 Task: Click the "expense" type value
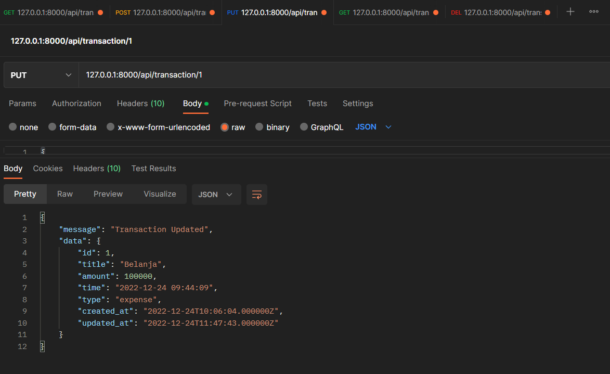136,300
